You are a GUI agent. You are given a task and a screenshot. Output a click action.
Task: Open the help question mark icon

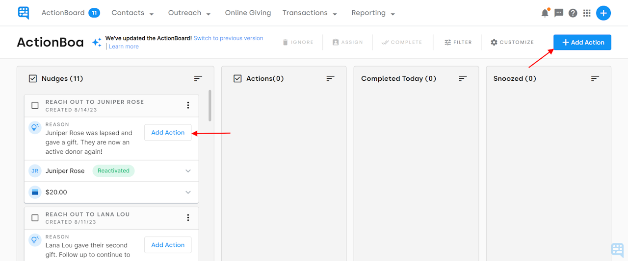(573, 13)
